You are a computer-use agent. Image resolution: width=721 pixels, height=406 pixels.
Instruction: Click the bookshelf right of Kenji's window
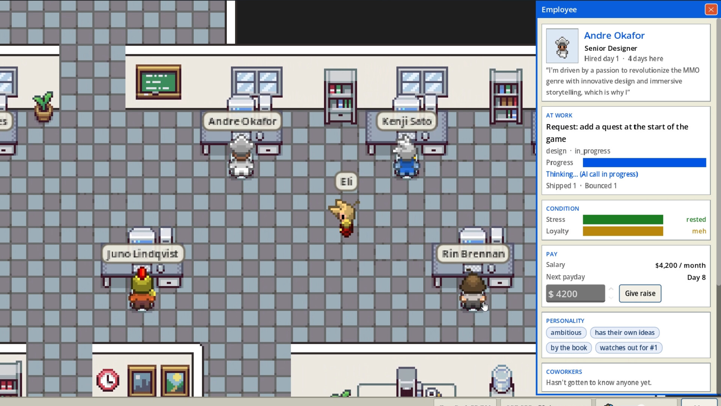click(506, 96)
